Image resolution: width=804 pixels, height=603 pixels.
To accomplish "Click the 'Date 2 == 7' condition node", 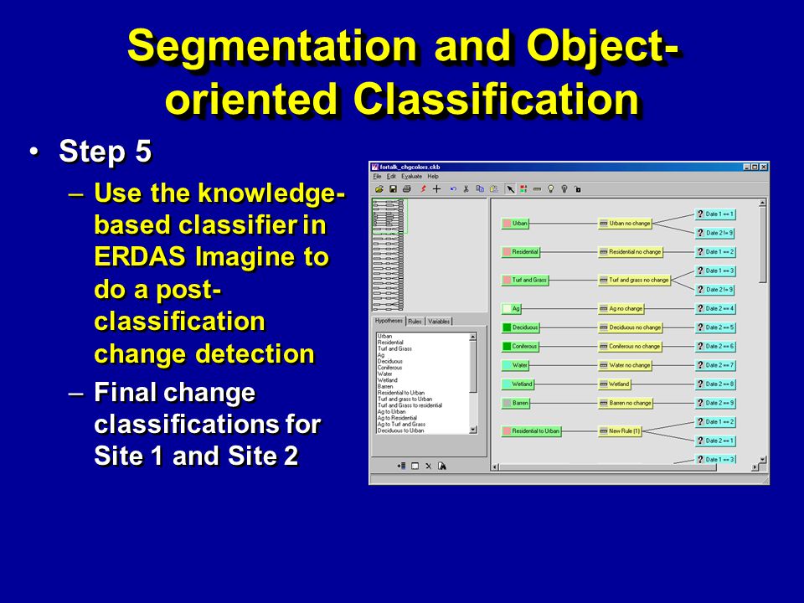I will tap(715, 366).
